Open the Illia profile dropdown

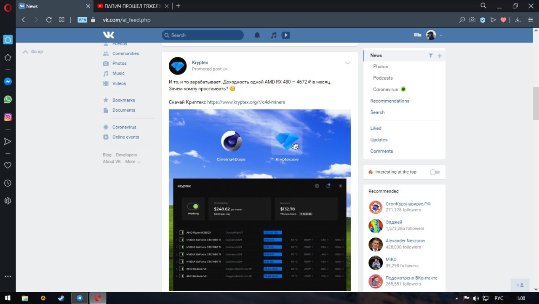428,35
